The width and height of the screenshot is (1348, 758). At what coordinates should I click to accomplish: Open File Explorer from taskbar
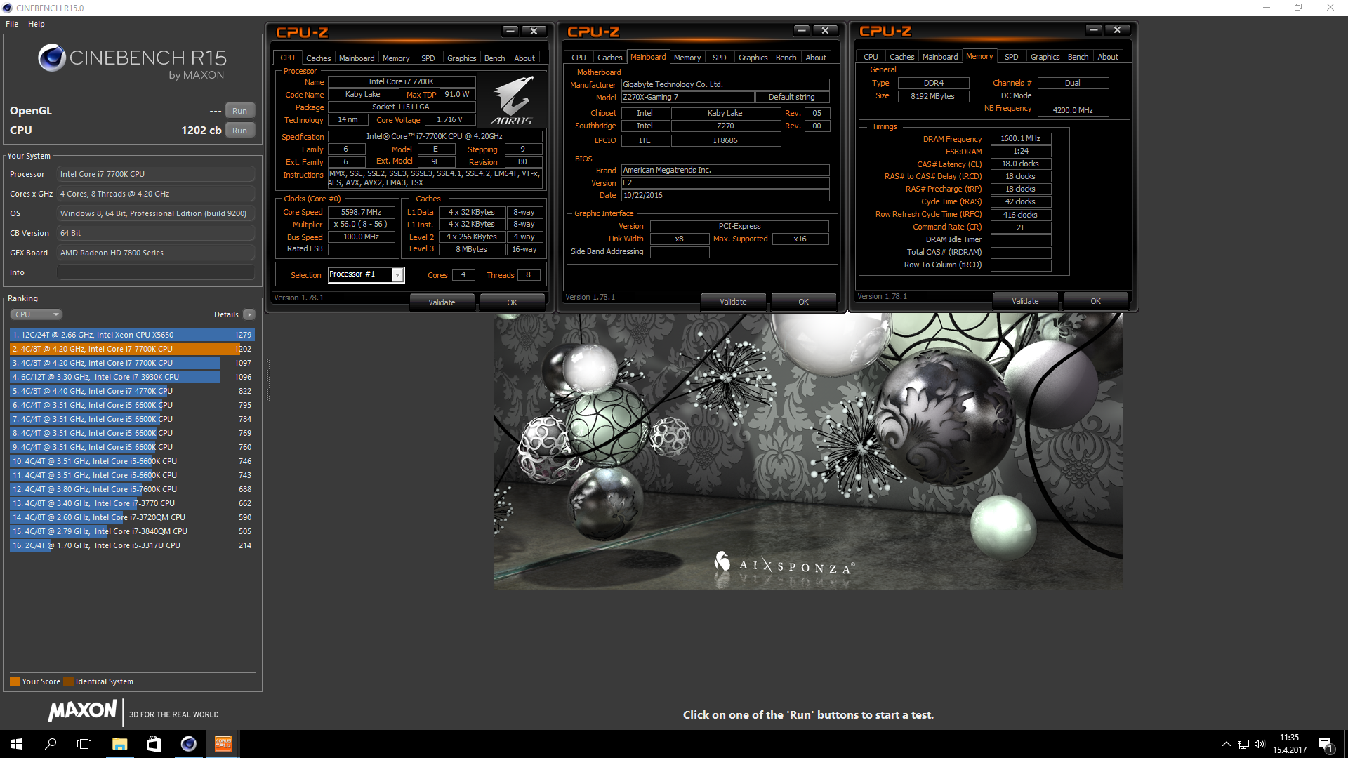pyautogui.click(x=119, y=744)
